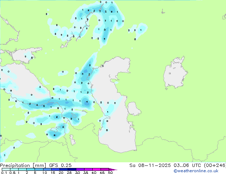Click the 25–30 mm dark blue swatch
The image size is (226, 174).
(x=72, y=169)
